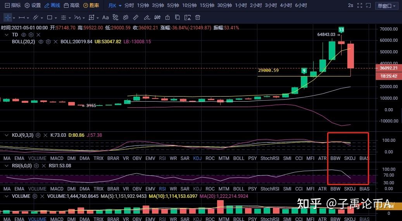Click the 36092.21 current price label
This screenshot has height=221, width=402.
389,68
